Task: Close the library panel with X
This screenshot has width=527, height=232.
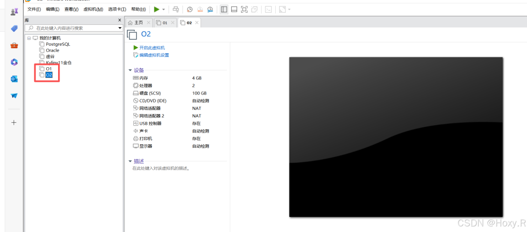Action: [x=120, y=20]
